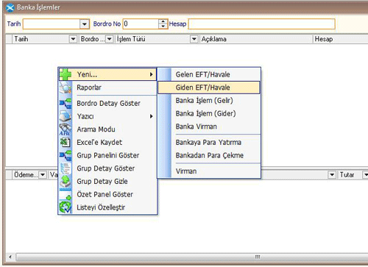Click the horizontal scrollbar left arrow

(x=10, y=257)
